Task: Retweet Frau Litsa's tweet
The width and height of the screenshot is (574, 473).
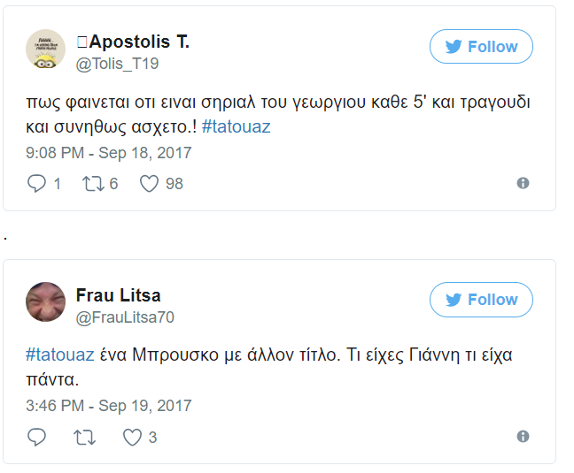Action: (x=86, y=437)
